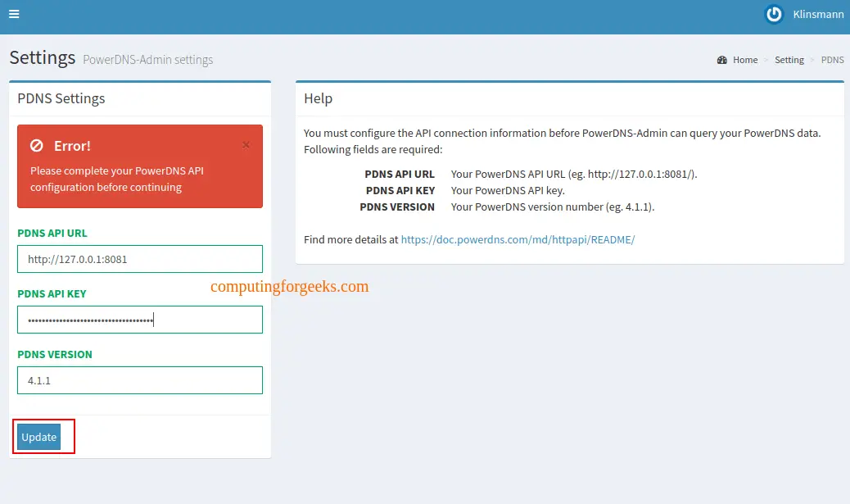Click the power icon beside Klinsmann
Screen dimensions: 850x504
point(773,14)
